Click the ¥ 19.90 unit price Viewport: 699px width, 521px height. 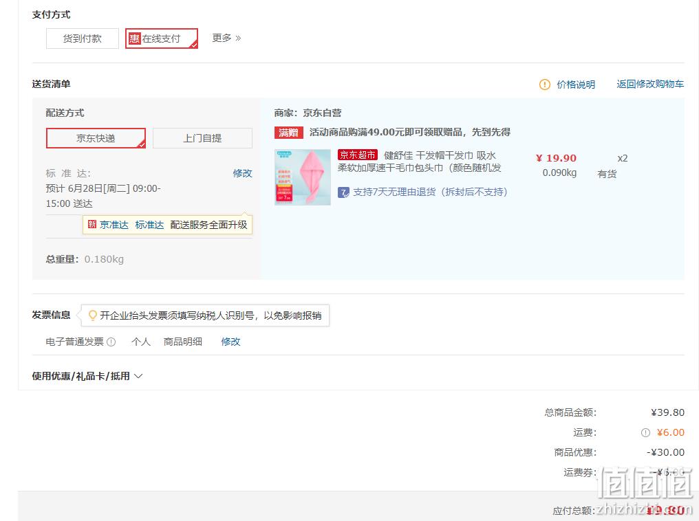556,158
